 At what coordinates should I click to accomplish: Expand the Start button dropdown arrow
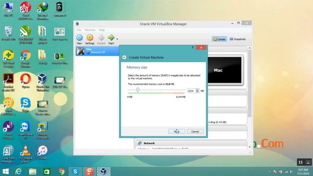tap(117, 39)
